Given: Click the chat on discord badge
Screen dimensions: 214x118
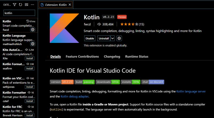Looking at the screenshot, I should 153,82.
